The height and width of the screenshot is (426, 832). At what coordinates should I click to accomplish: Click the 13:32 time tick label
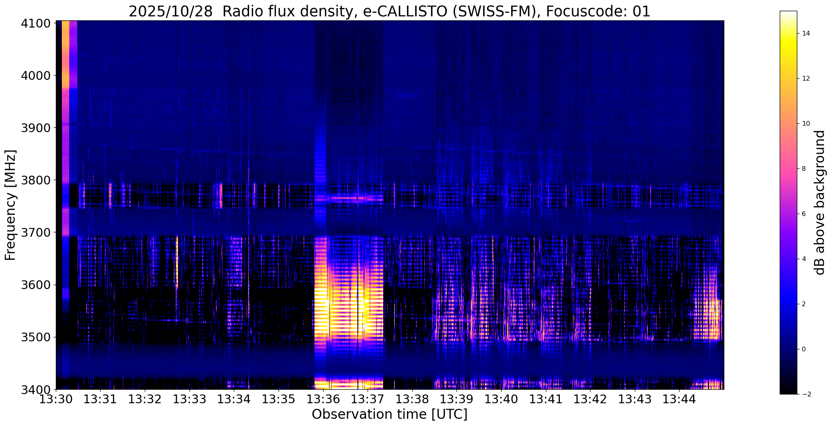click(x=145, y=399)
